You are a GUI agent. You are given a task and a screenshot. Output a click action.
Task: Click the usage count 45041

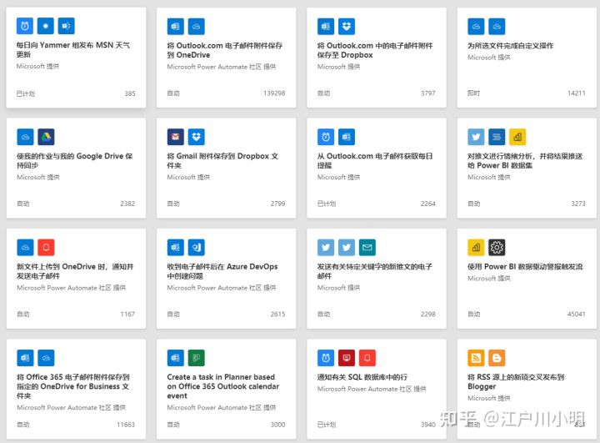click(577, 315)
